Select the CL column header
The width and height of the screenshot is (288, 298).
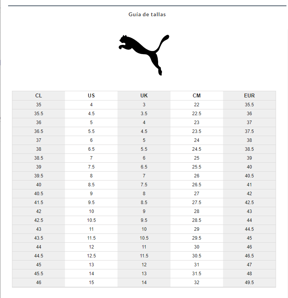[x=39, y=95]
